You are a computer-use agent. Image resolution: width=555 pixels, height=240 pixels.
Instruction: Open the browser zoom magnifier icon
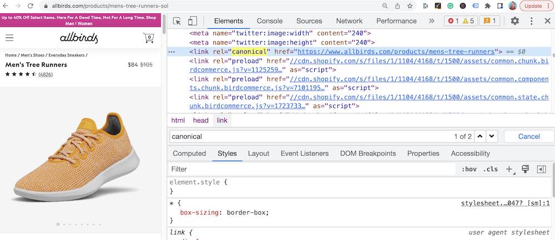[x=385, y=6]
